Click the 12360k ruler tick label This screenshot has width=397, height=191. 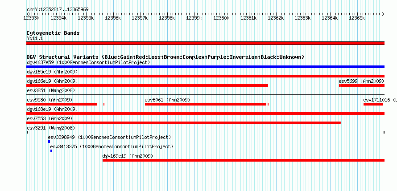point(221,18)
